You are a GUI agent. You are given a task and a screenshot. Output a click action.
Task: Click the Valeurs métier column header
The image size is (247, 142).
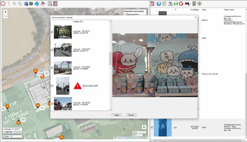[x=230, y=10]
